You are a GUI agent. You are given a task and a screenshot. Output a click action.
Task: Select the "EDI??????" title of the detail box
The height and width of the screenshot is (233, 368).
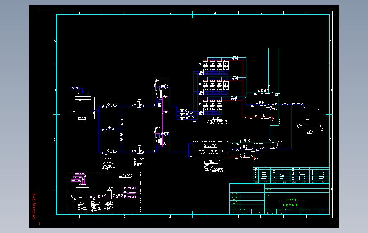pyautogui.click(x=126, y=175)
